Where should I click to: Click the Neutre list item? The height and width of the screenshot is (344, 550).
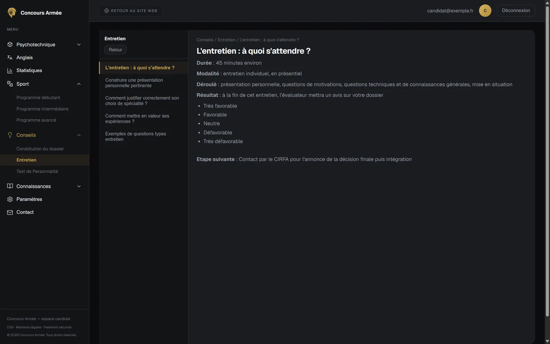point(212,123)
